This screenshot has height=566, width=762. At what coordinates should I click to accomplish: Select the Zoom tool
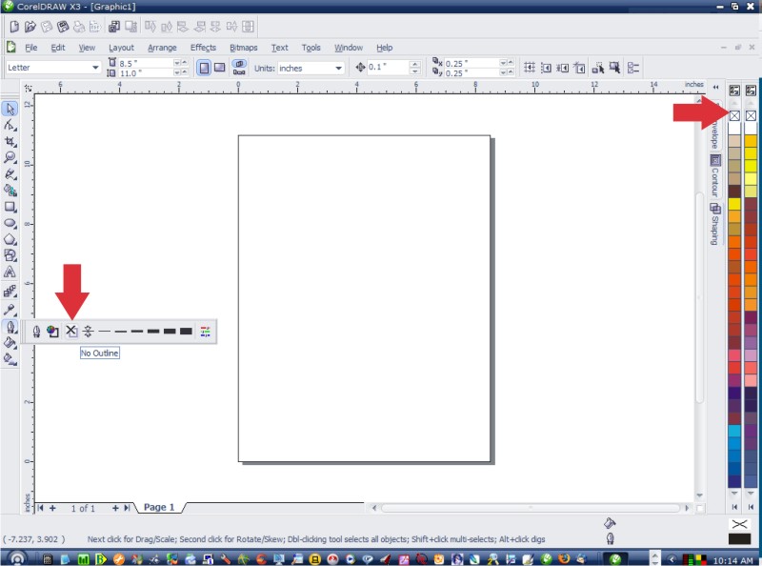[10, 157]
